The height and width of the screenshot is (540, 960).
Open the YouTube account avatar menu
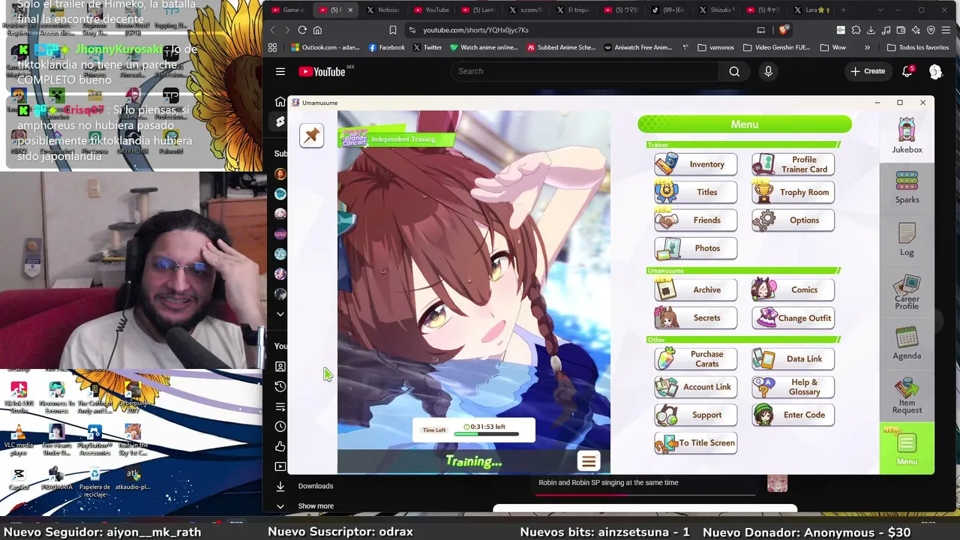tap(935, 71)
